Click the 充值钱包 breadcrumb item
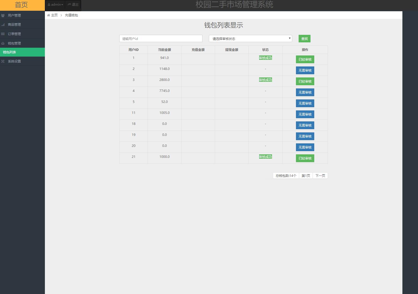 tap(71, 15)
